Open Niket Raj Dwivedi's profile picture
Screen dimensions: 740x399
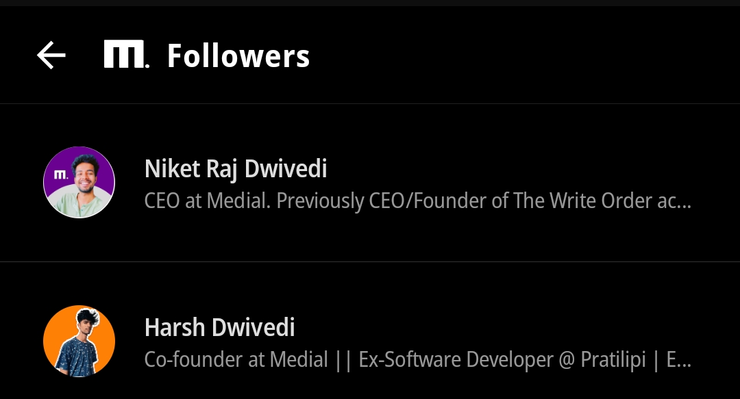(x=79, y=183)
